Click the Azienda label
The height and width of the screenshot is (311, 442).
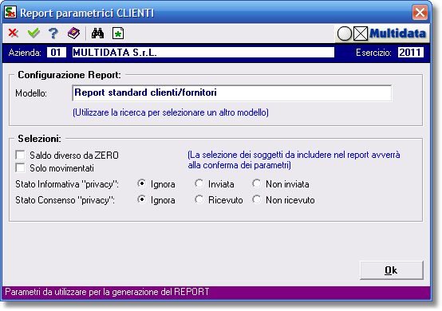(25, 53)
